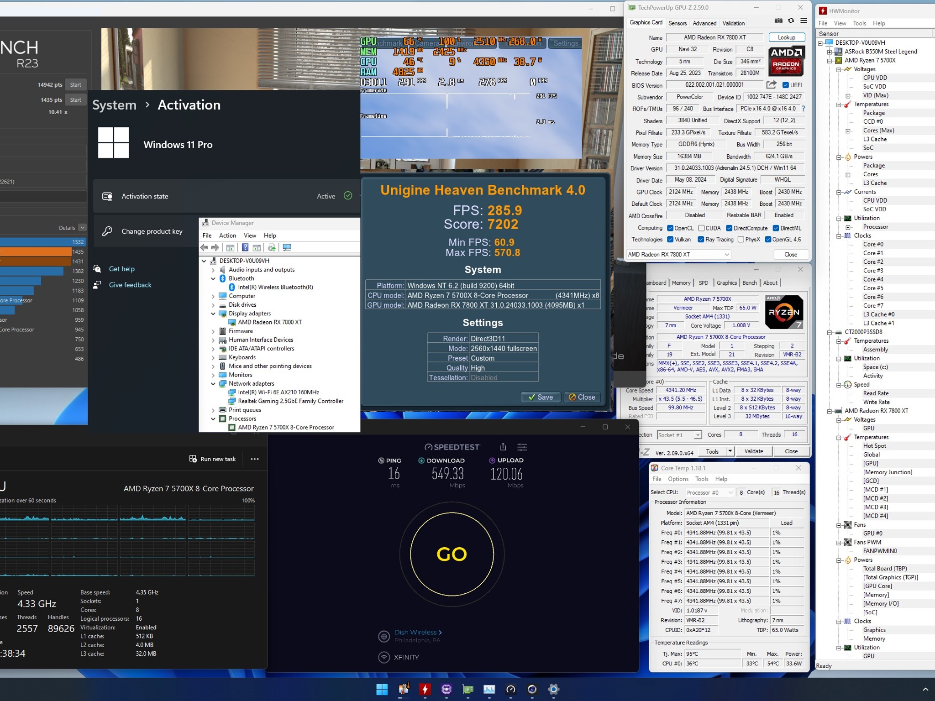The width and height of the screenshot is (935, 701).
Task: Close the Heaven Benchmark results dialog
Action: 582,397
